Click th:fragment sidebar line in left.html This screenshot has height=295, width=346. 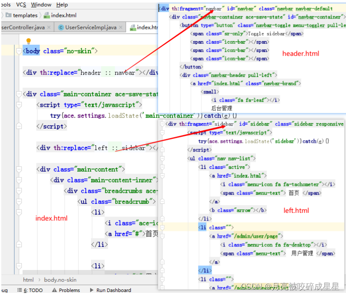(255, 124)
